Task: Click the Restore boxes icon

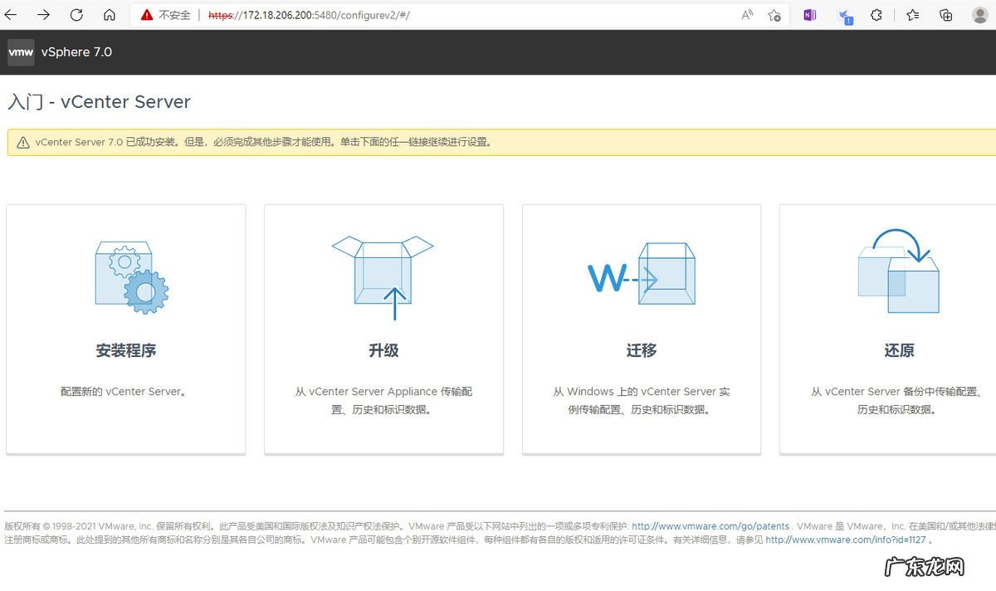Action: pos(898,272)
